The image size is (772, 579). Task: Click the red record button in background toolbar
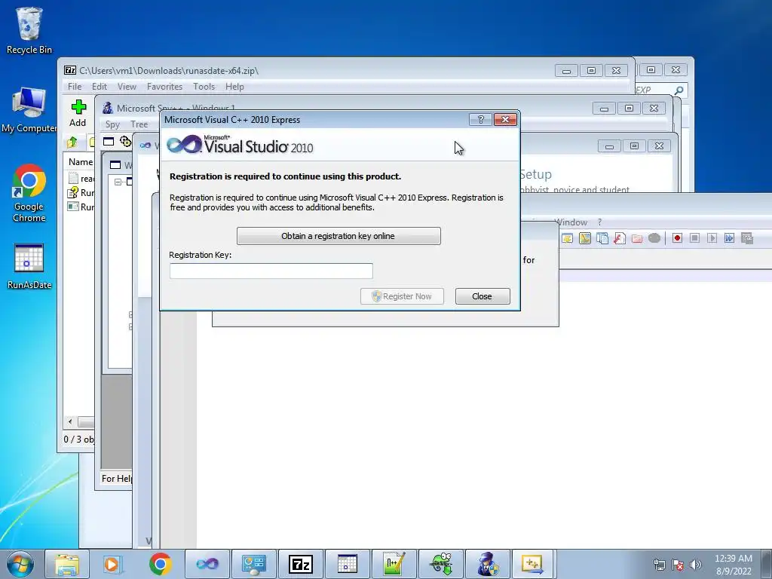pos(677,238)
